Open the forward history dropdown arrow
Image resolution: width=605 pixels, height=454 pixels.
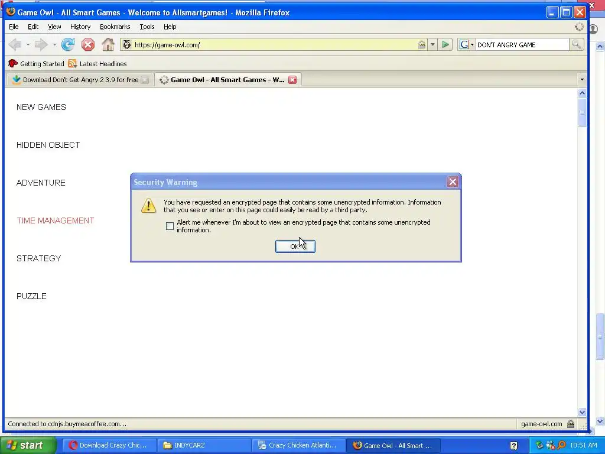[x=54, y=45]
